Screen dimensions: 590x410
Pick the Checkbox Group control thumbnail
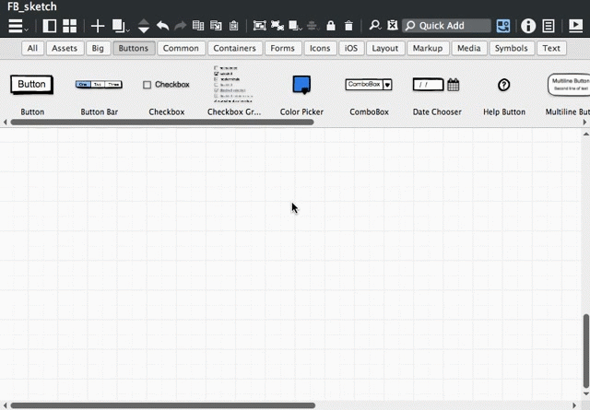click(233, 84)
